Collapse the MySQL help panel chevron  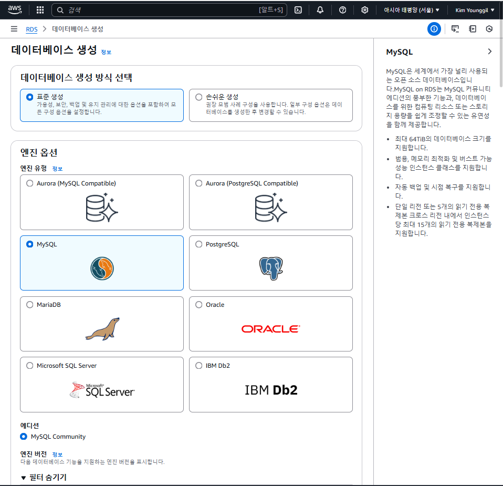click(489, 51)
